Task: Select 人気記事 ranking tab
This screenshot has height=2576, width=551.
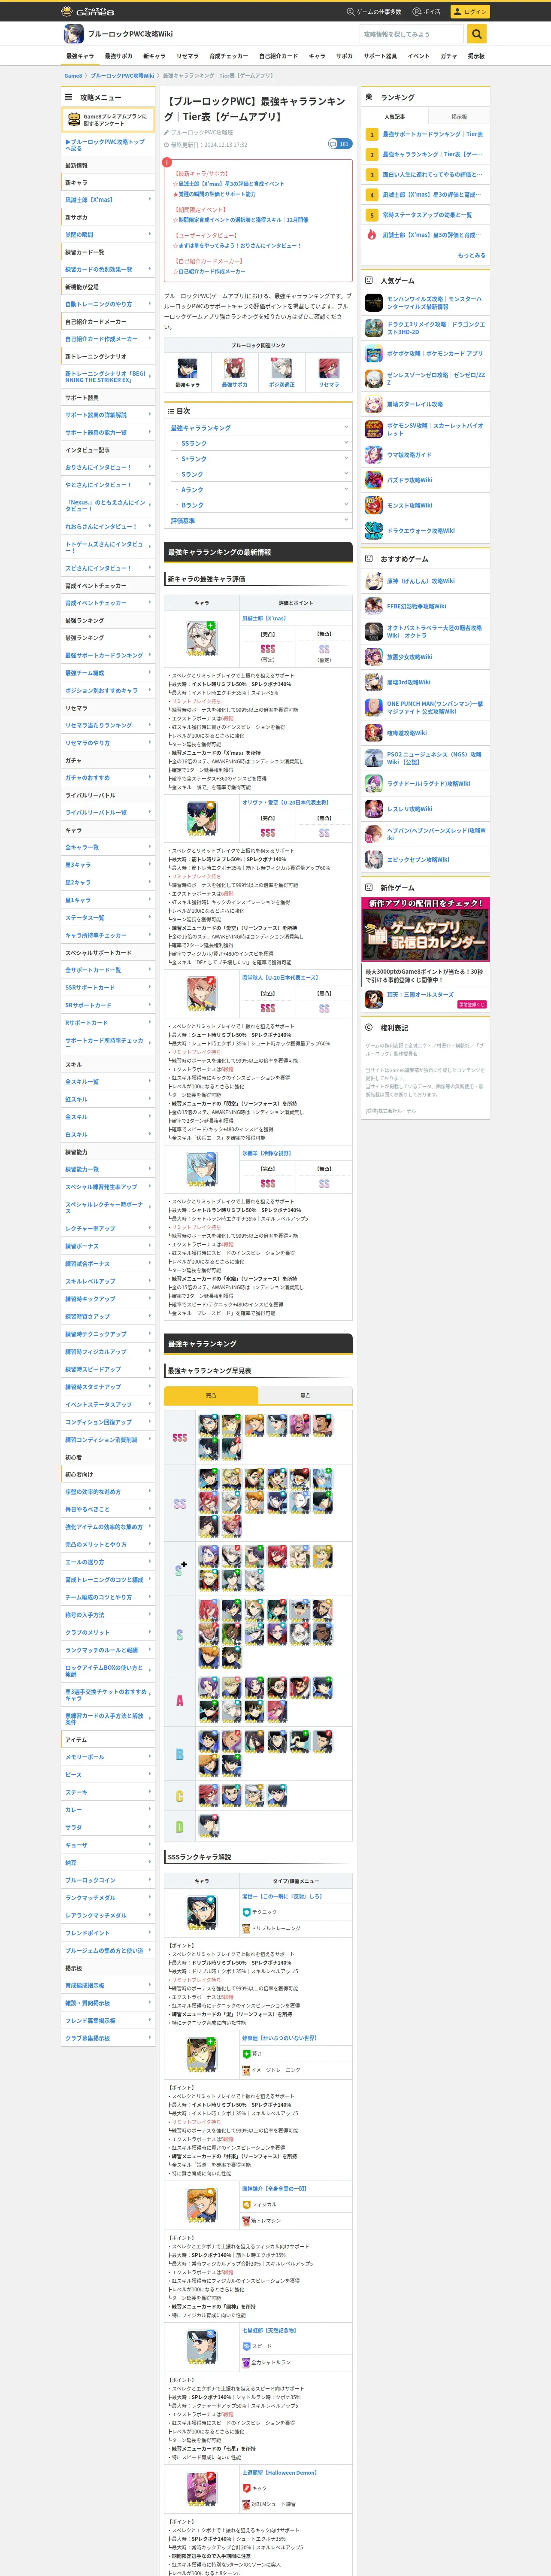Action: pyautogui.click(x=395, y=117)
